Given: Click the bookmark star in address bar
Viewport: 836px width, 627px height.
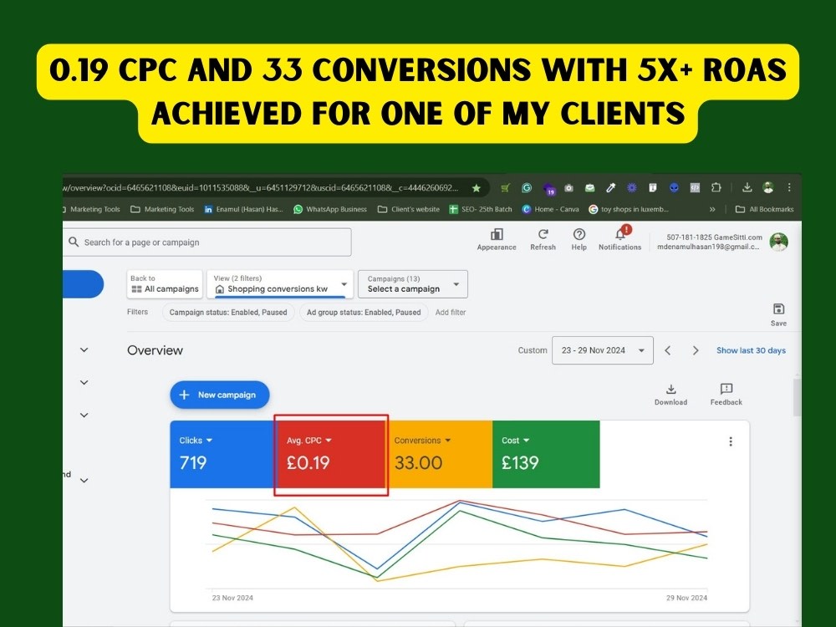Looking at the screenshot, I should tap(477, 187).
